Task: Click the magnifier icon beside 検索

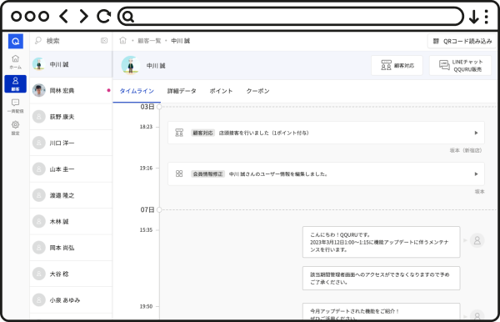Action: click(x=38, y=41)
